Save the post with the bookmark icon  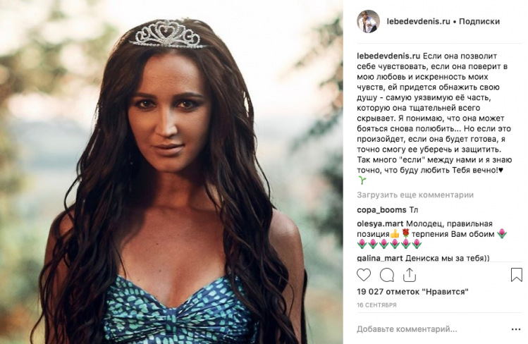pyautogui.click(x=516, y=274)
